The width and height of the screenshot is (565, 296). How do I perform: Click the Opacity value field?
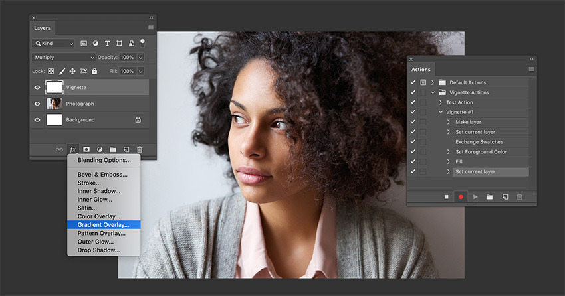point(128,57)
